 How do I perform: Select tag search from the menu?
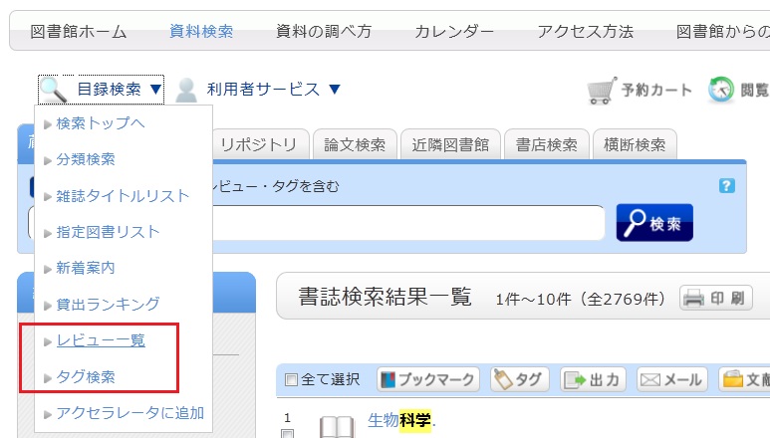86,377
